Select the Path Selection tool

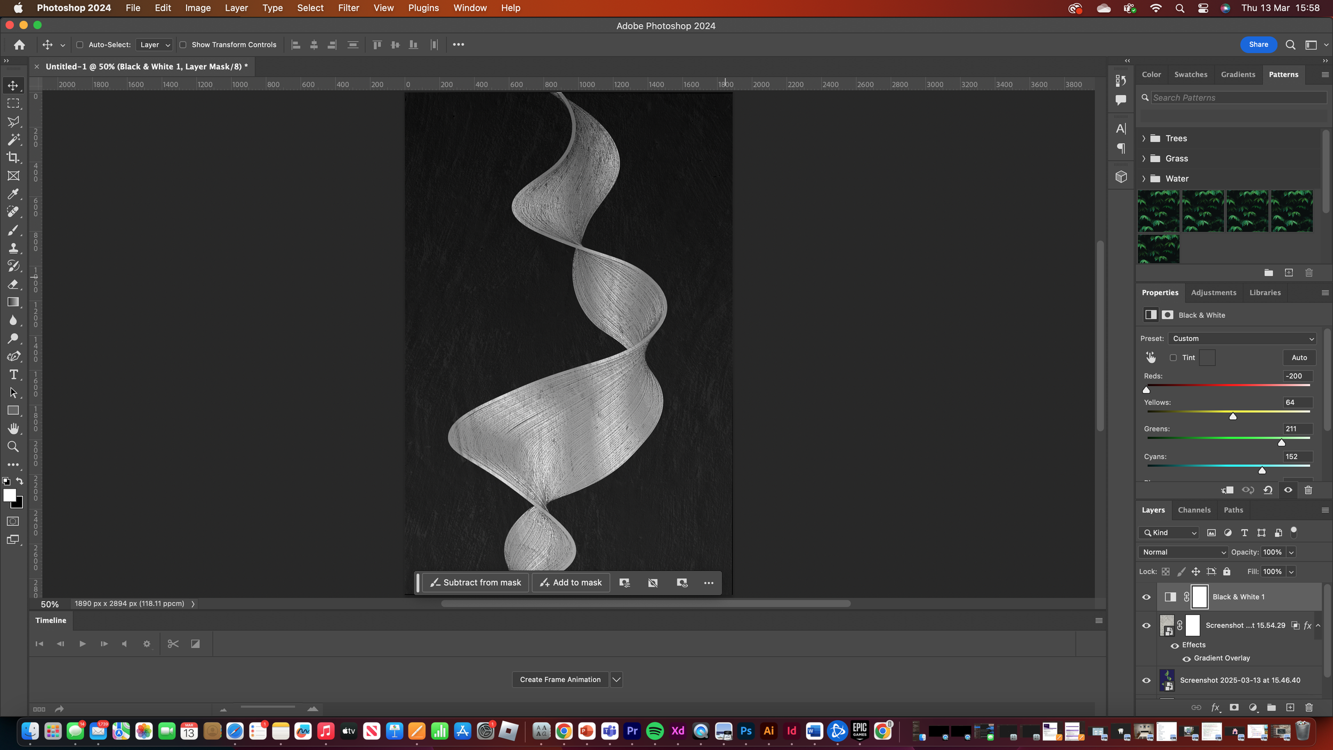[13, 393]
